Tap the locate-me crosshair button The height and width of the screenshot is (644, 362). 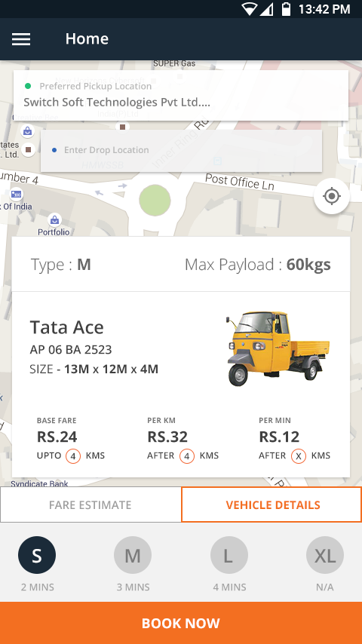332,196
